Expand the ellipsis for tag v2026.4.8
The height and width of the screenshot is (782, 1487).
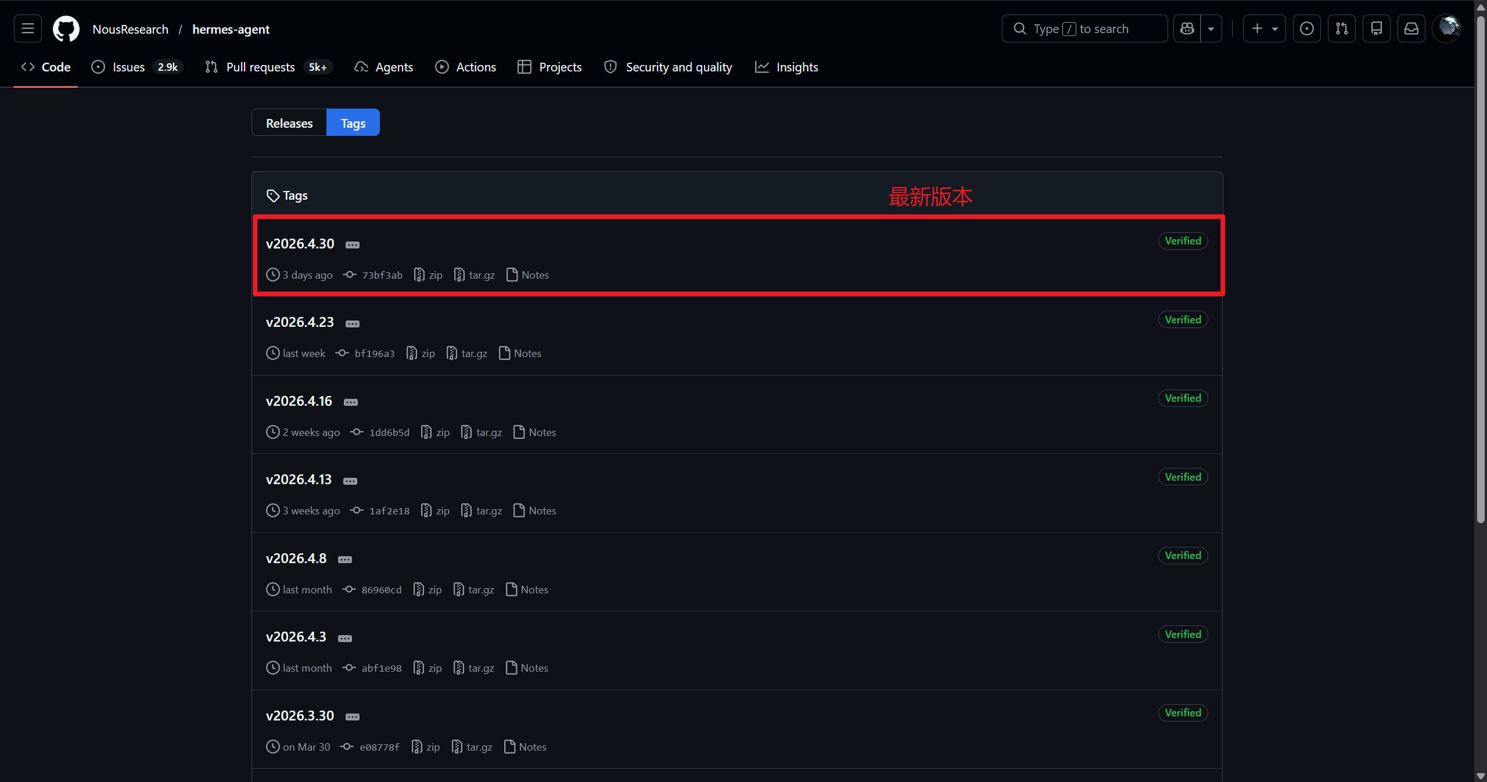(345, 560)
